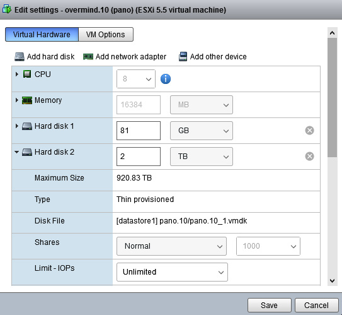Screen dimensions: 342x315
Task: Click the Edit settings window title text
Action: point(120,10)
